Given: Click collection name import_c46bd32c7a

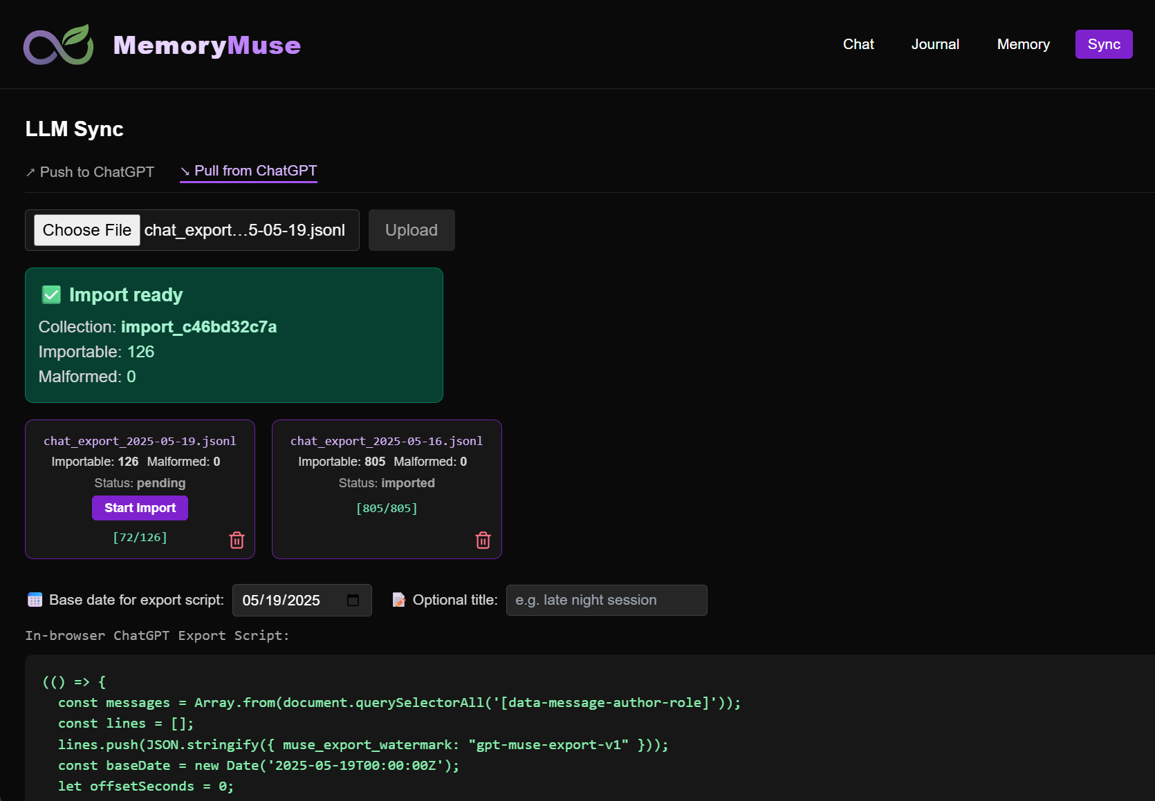Looking at the screenshot, I should click(x=199, y=327).
